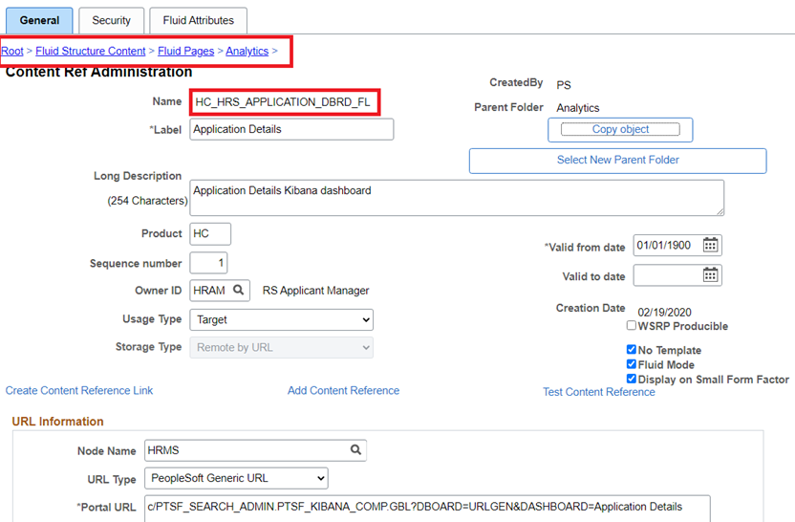Open the URL Type dropdown
This screenshot has height=522, width=795.
[x=235, y=478]
